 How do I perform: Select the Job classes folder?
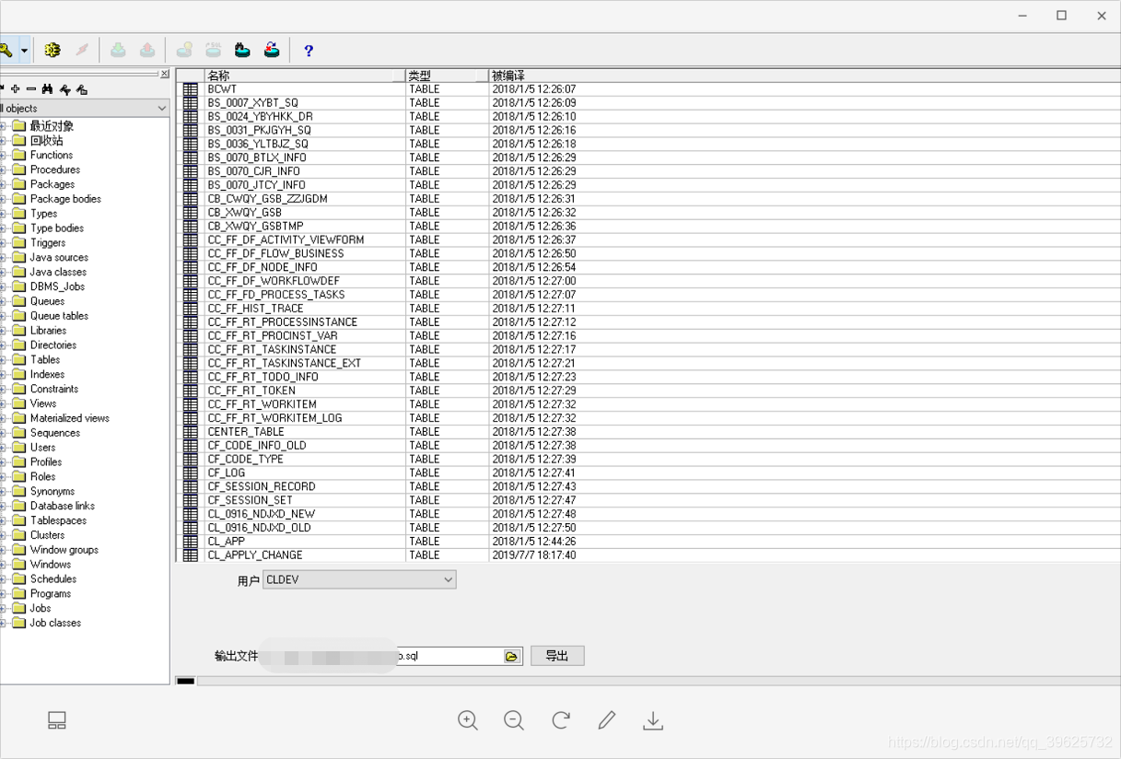[55, 623]
